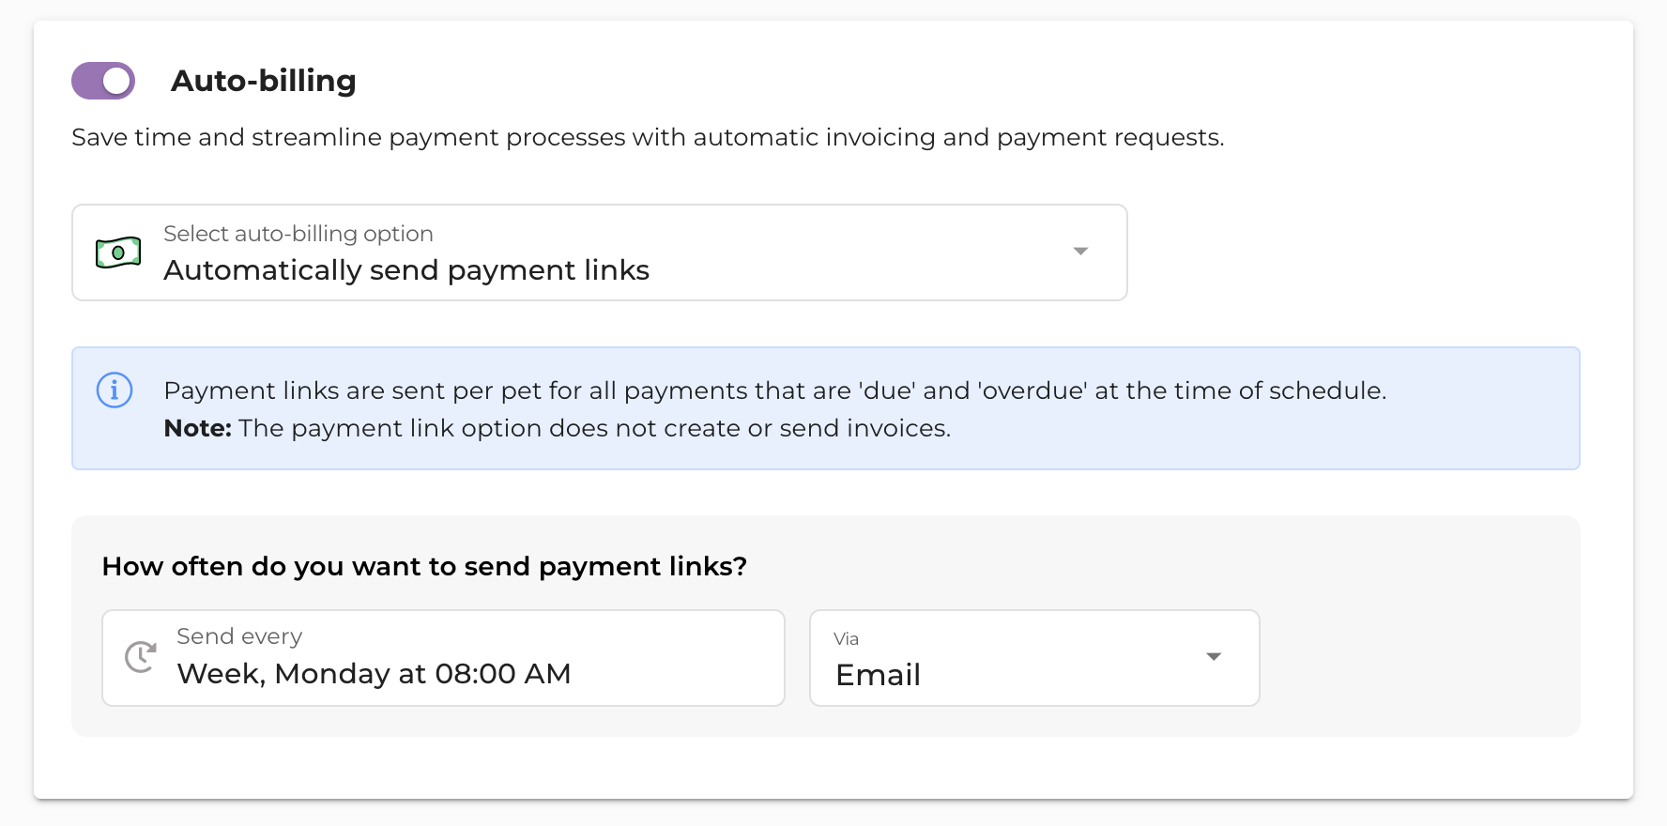Click the dropdown arrow beside Email
The image size is (1667, 826).
coord(1214,657)
